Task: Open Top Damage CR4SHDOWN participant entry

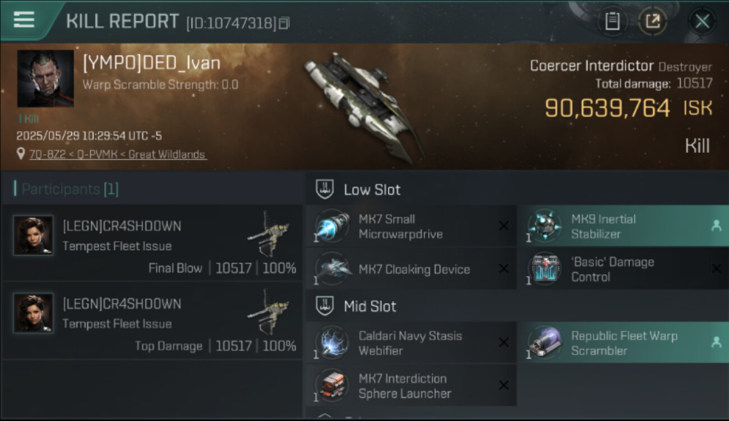Action: (x=153, y=321)
